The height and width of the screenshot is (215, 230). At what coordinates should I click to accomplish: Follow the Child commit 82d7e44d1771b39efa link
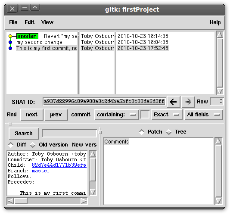click(x=59, y=165)
